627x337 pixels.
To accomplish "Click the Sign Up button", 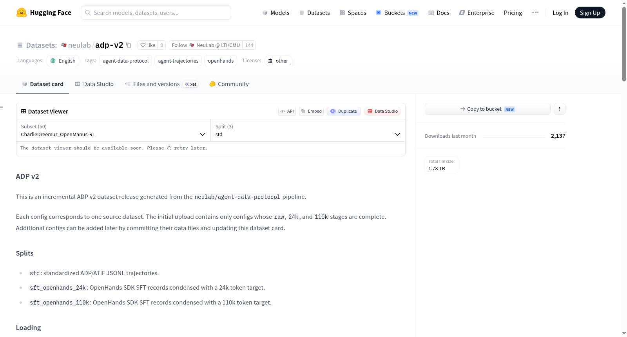I will 590,13.
